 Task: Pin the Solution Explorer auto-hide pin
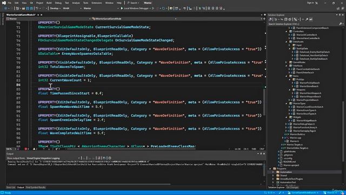340,15
